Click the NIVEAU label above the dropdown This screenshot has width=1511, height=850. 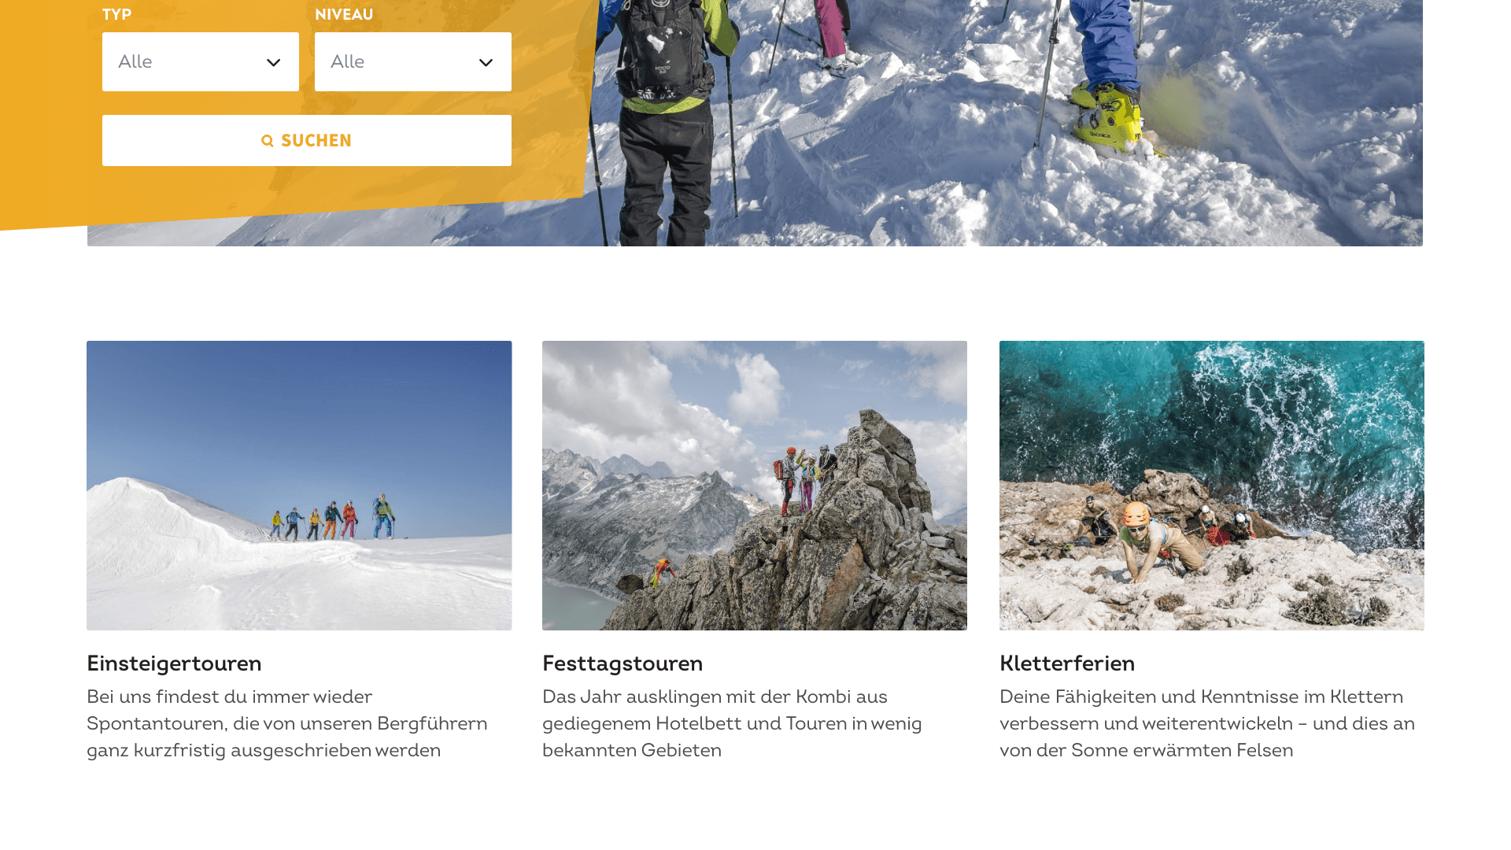point(344,15)
